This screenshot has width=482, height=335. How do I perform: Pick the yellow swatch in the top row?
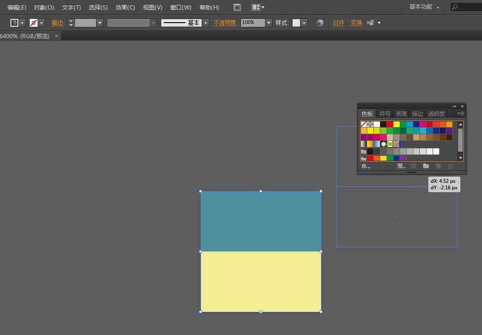click(x=396, y=124)
